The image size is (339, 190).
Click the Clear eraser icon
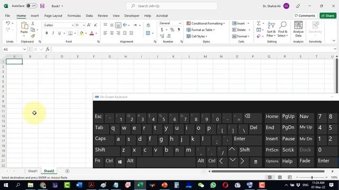pos(258,36)
